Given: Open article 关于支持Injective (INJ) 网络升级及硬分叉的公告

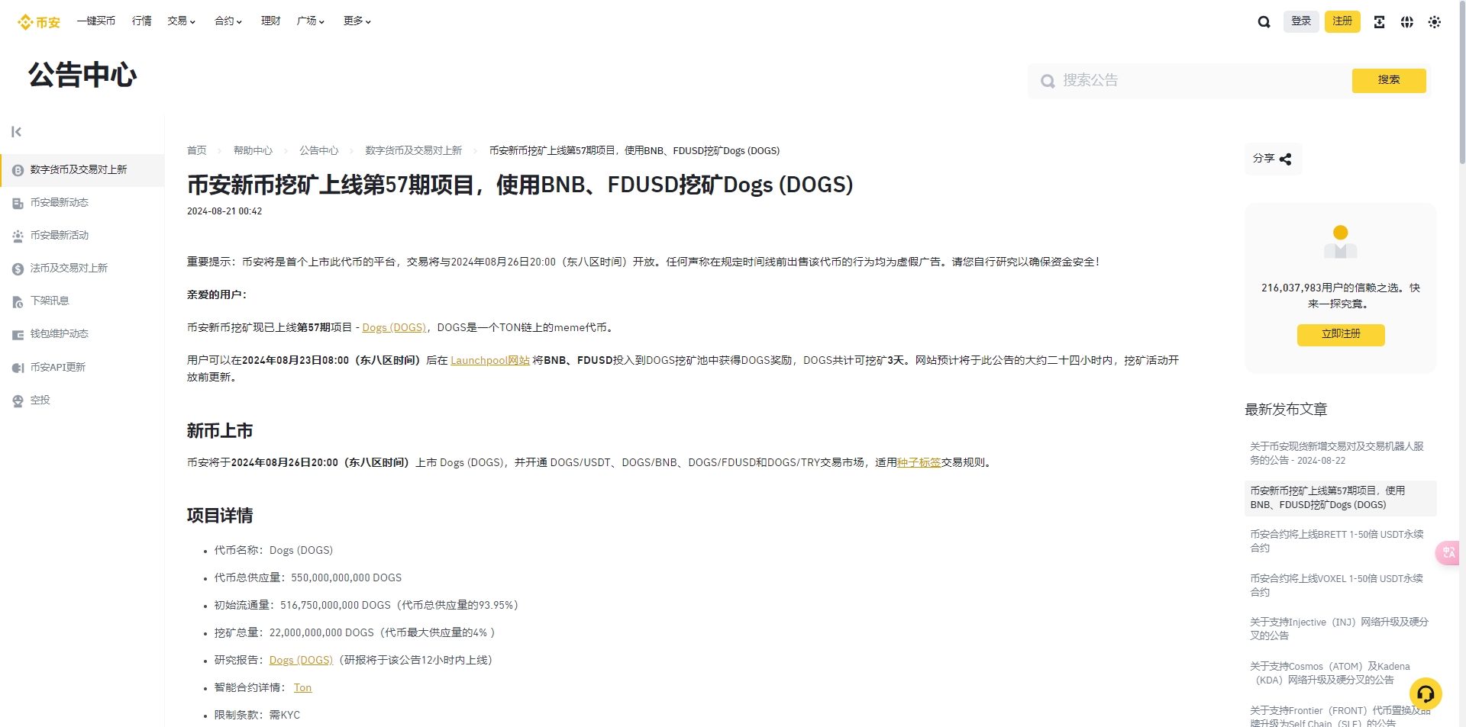Looking at the screenshot, I should point(1340,629).
